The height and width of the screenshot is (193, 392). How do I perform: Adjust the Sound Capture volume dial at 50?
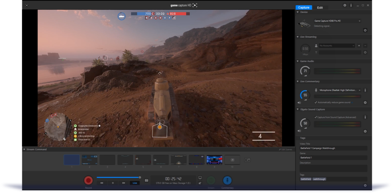pyautogui.click(x=305, y=123)
